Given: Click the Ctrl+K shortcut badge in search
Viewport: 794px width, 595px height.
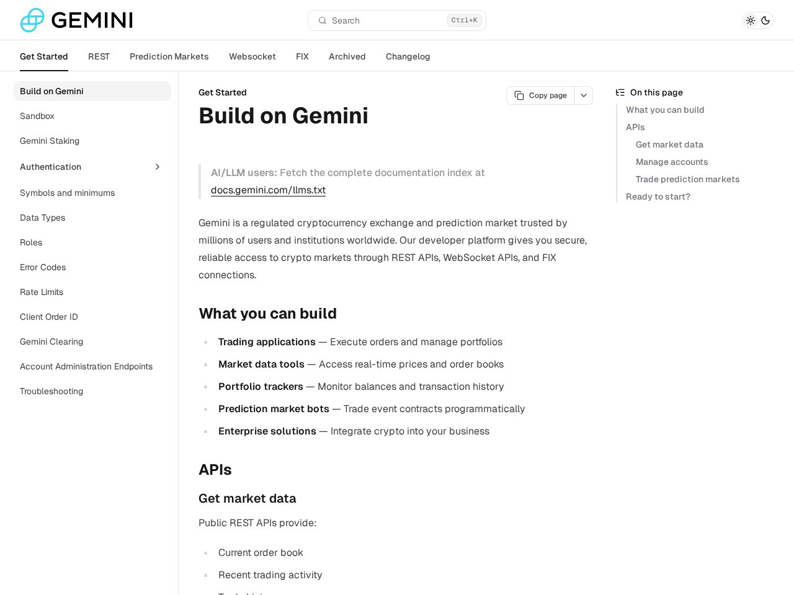Looking at the screenshot, I should (464, 20).
